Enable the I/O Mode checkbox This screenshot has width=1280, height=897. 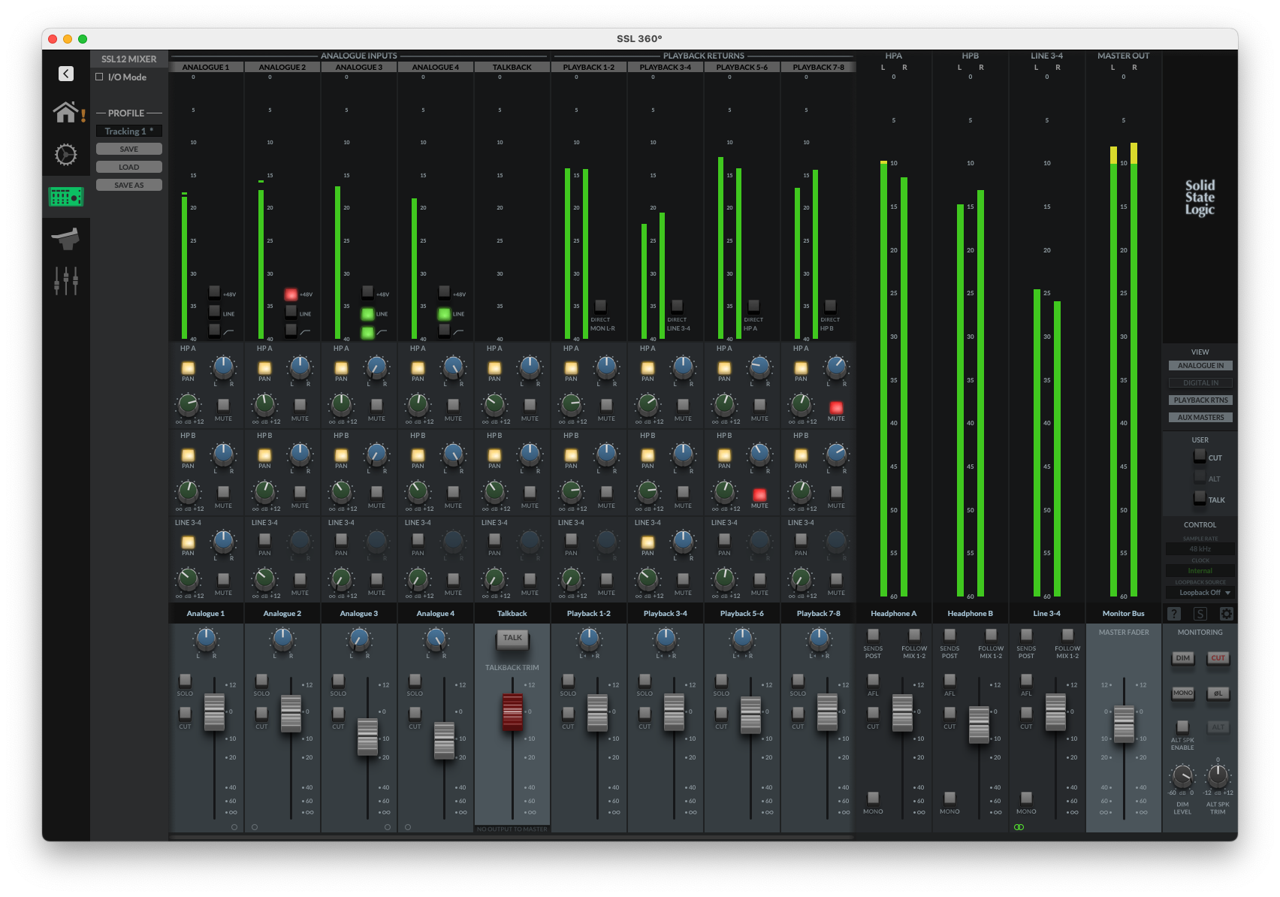tap(99, 77)
